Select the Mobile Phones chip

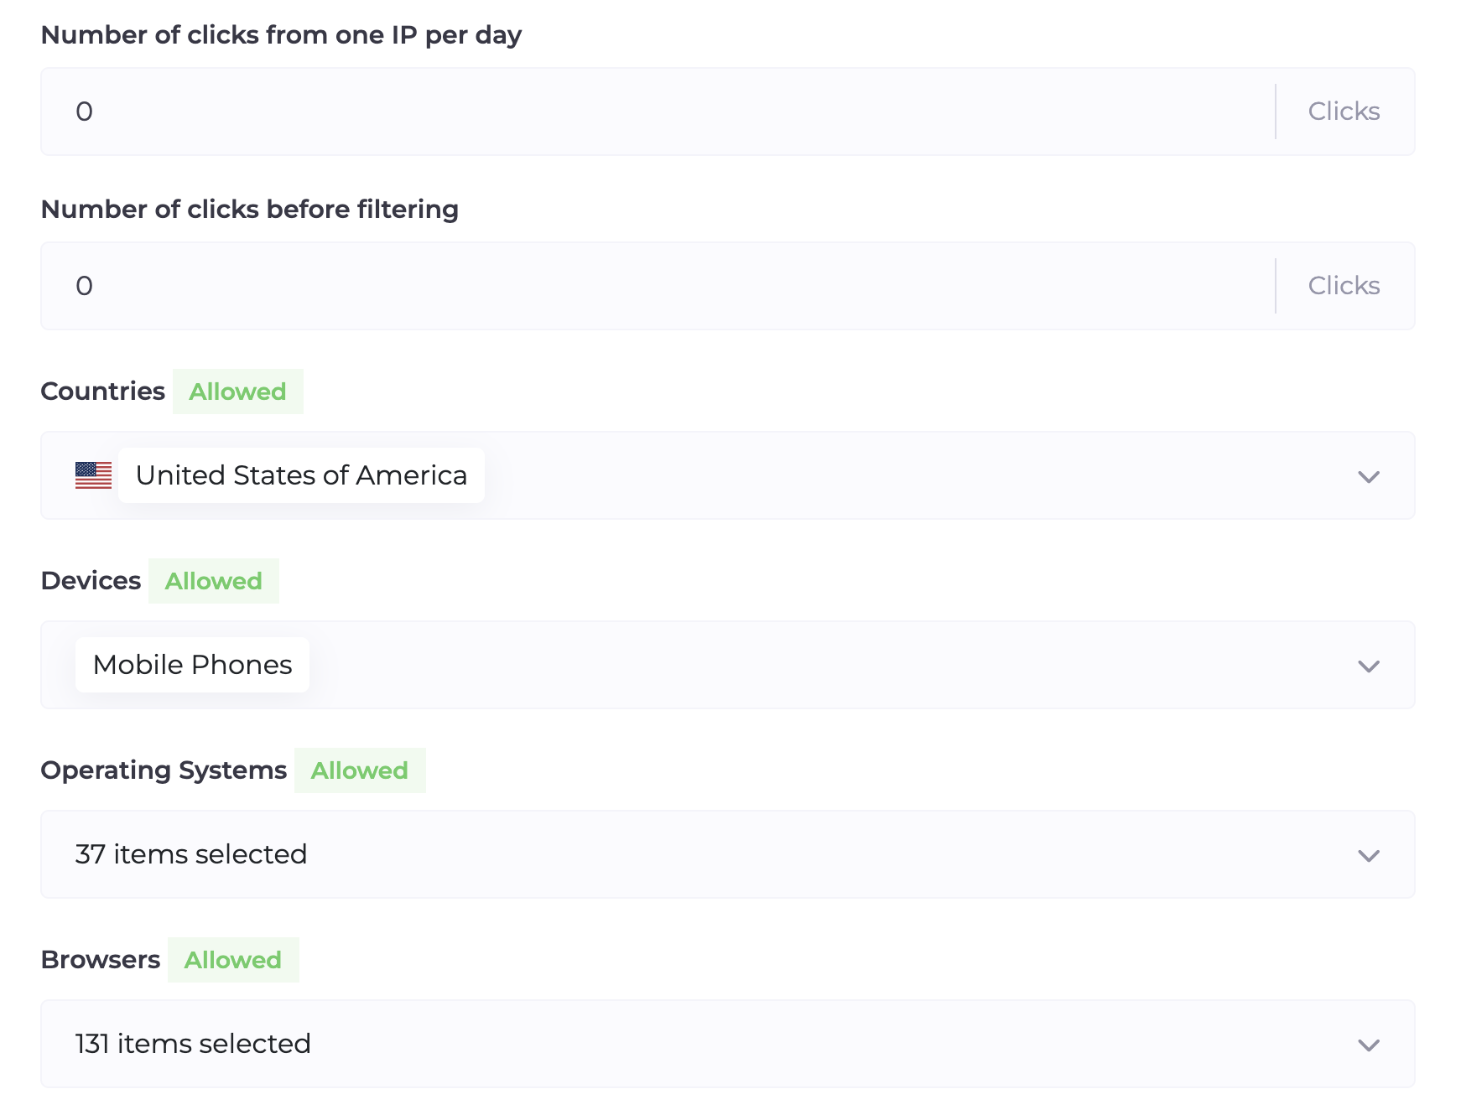tap(192, 665)
